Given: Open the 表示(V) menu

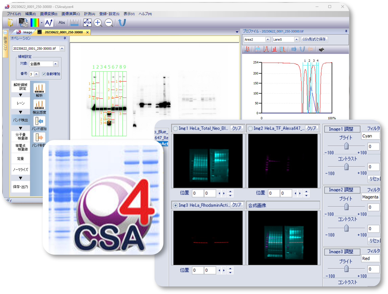Looking at the screenshot, I should pos(129,14).
